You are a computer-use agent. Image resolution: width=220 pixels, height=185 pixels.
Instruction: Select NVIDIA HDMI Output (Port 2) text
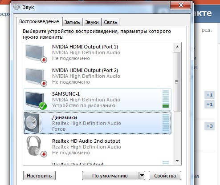click(x=85, y=70)
